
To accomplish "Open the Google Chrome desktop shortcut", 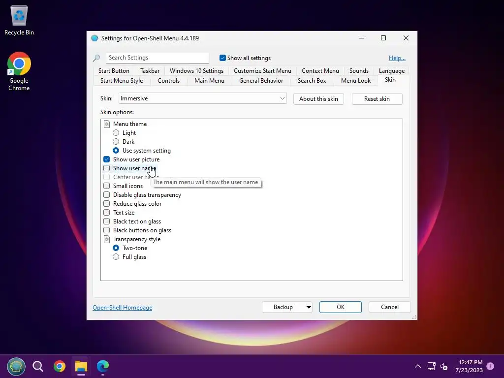I will tap(19, 71).
